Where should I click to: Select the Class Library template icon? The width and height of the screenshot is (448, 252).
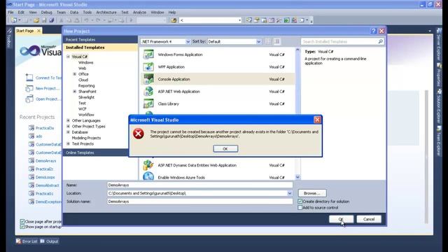click(148, 104)
